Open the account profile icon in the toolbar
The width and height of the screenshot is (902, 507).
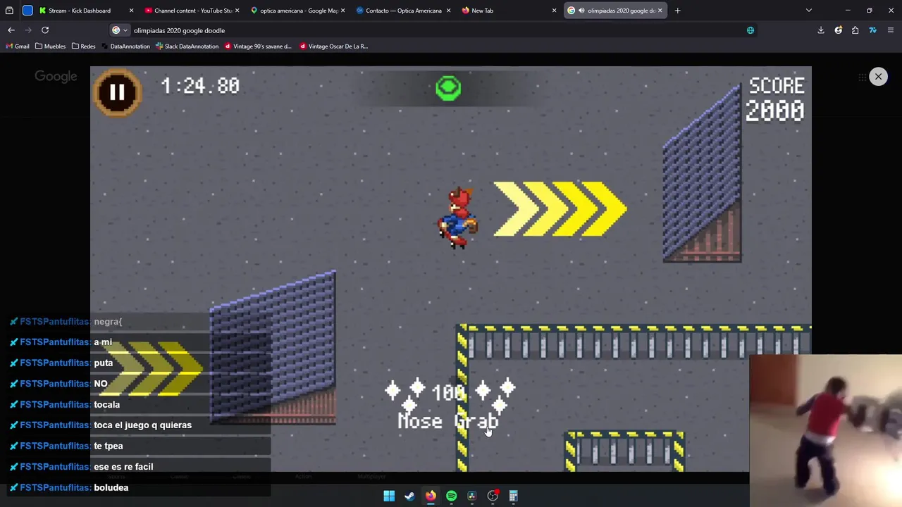click(838, 30)
